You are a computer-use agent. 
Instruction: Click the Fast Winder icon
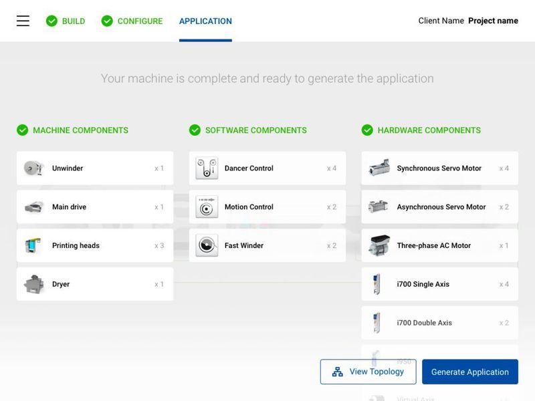(207, 246)
